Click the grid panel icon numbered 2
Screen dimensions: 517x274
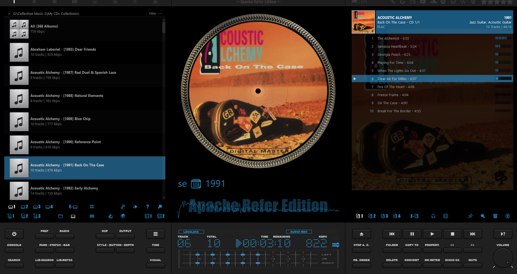click(x=161, y=216)
